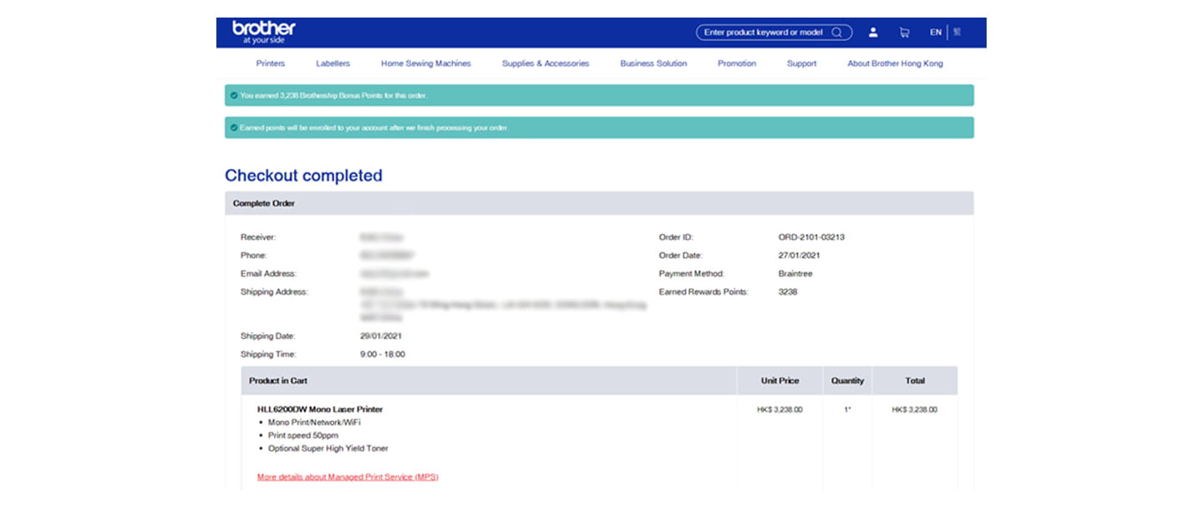The height and width of the screenshot is (513, 1203).
Task: Open the Labellers menu
Action: (332, 63)
